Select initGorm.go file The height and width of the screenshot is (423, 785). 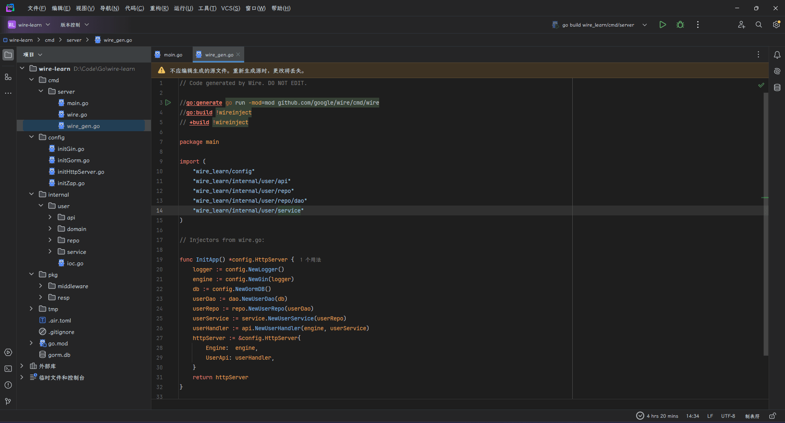click(74, 160)
